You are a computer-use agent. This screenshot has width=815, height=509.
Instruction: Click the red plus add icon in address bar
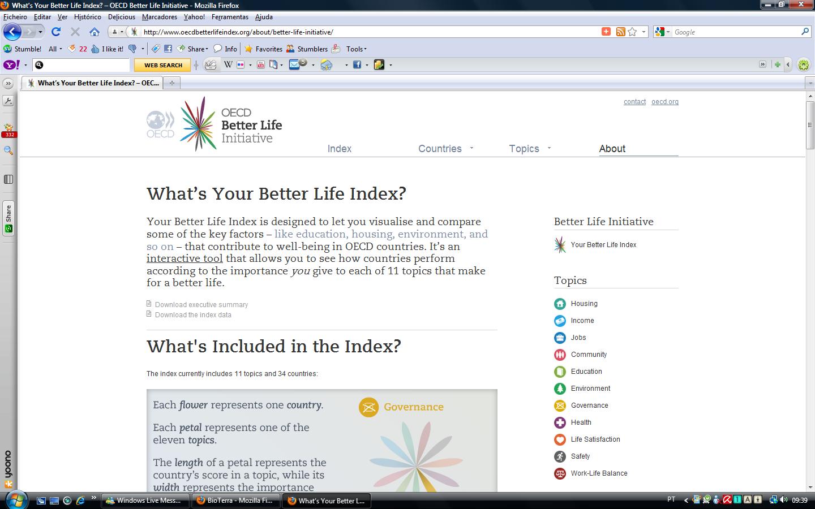606,32
